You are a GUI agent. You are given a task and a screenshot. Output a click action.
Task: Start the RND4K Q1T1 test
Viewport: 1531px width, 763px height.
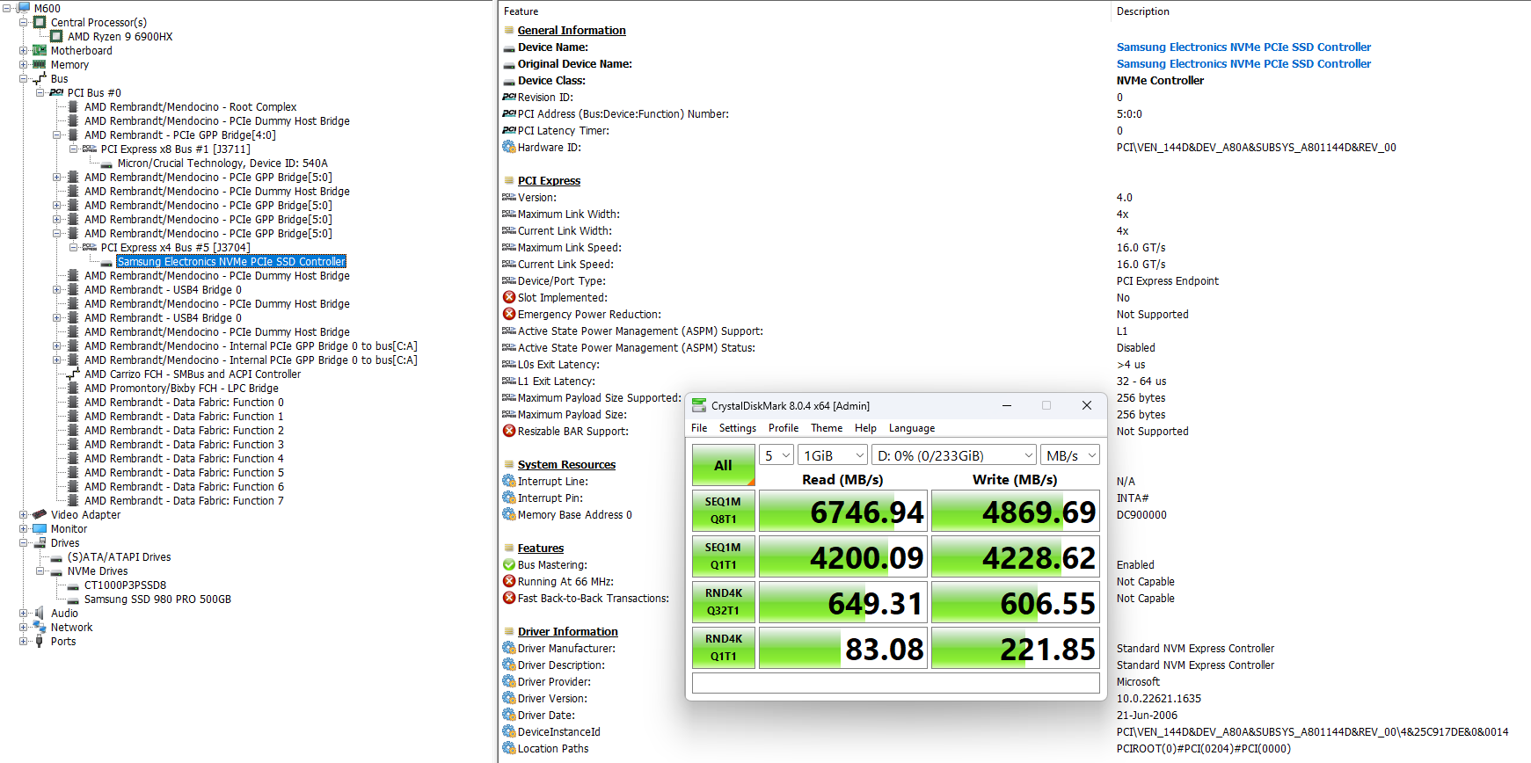coord(724,648)
